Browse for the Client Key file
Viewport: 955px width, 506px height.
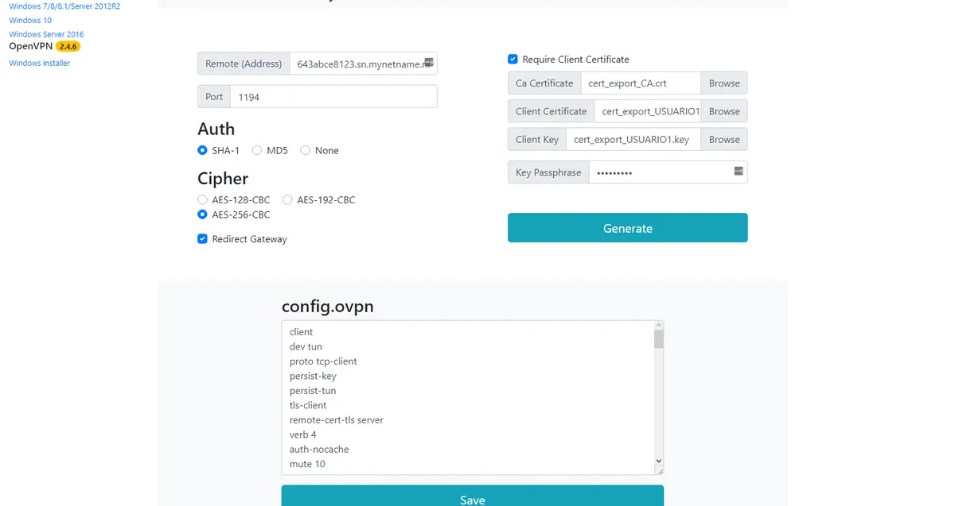click(x=724, y=140)
